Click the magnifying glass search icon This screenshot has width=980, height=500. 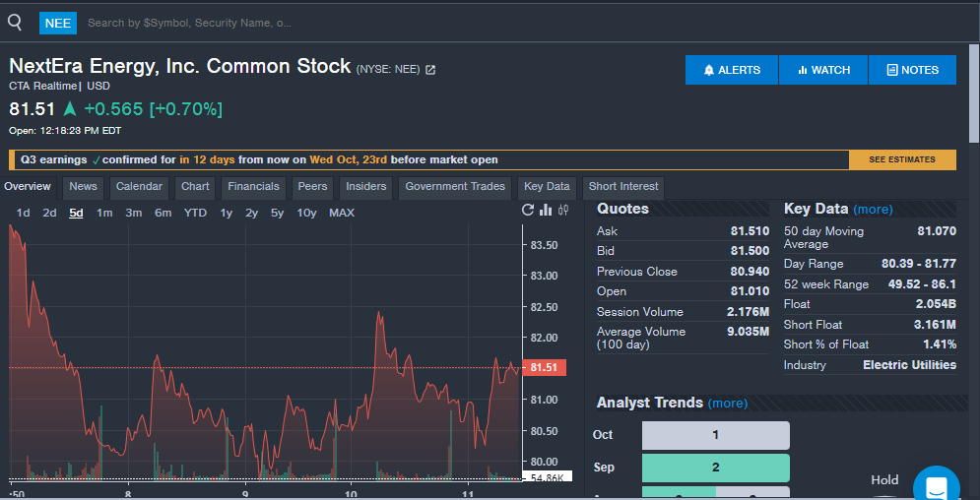coord(15,22)
